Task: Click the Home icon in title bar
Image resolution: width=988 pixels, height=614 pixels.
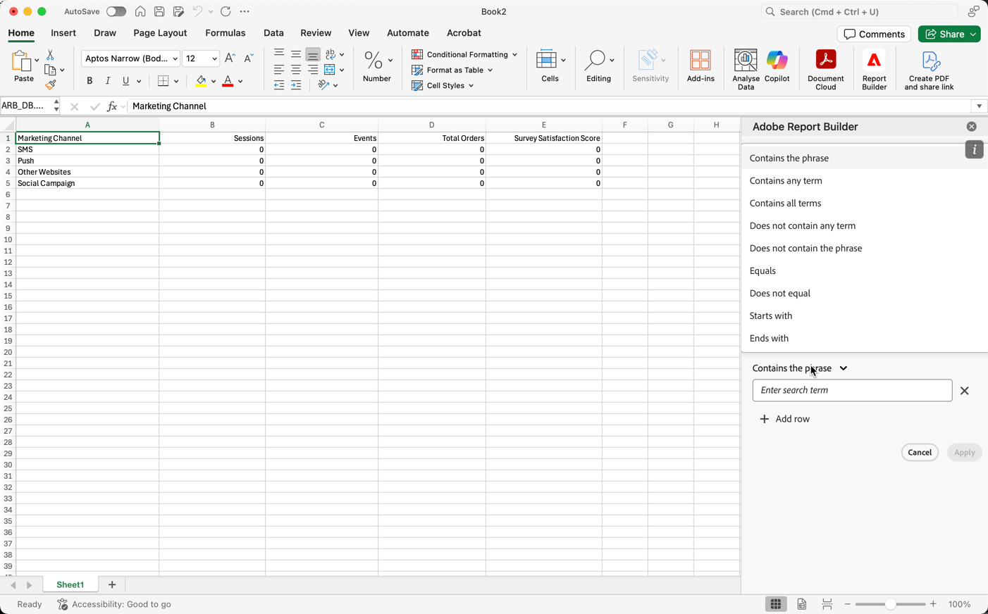Action: click(x=140, y=11)
